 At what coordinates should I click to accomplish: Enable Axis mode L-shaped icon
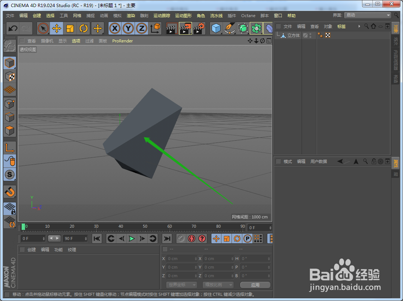point(10,148)
